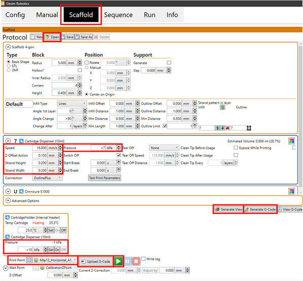This screenshot has height=281, width=303.
Task: Switch to the Sequence tab
Action: (x=118, y=15)
